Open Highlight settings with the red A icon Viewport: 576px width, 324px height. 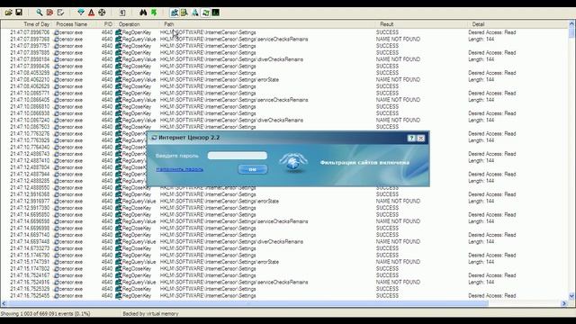pos(91,13)
